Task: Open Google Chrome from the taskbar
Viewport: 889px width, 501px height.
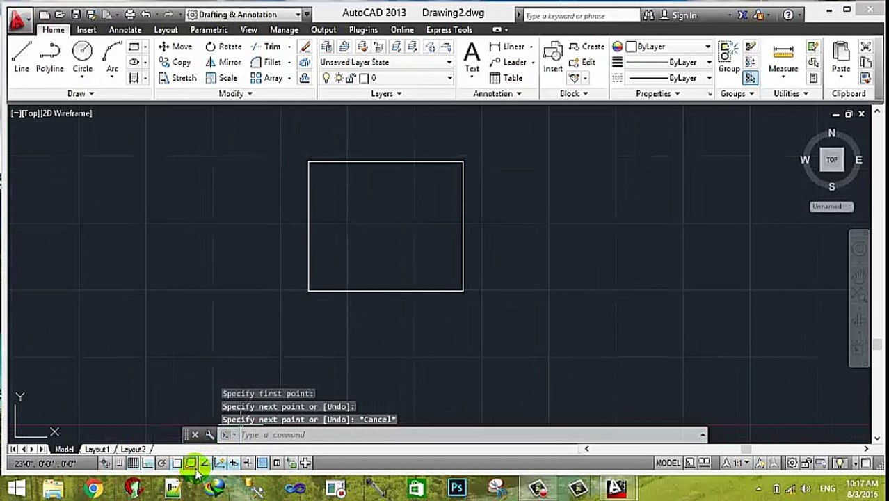Action: (x=93, y=488)
